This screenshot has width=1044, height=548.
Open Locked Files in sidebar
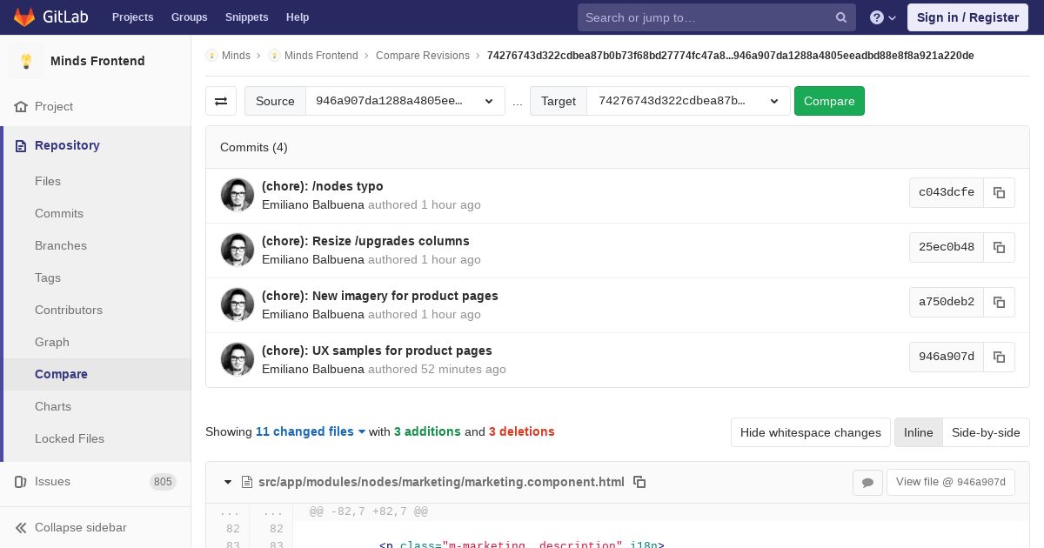(x=70, y=438)
